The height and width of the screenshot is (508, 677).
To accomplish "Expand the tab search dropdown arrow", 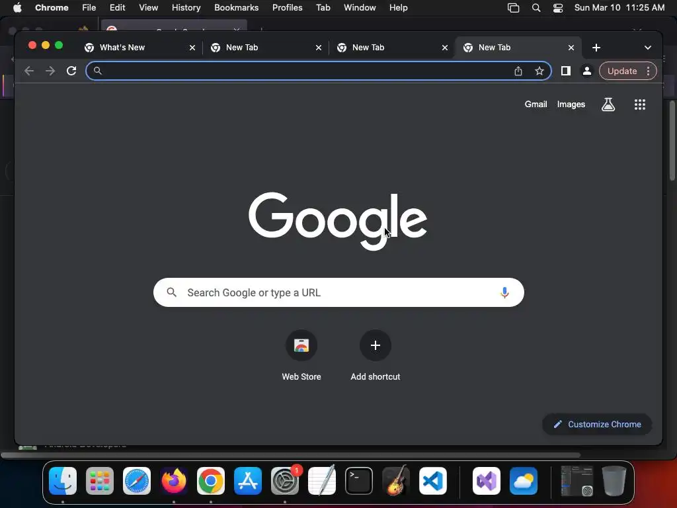I will 648,48.
